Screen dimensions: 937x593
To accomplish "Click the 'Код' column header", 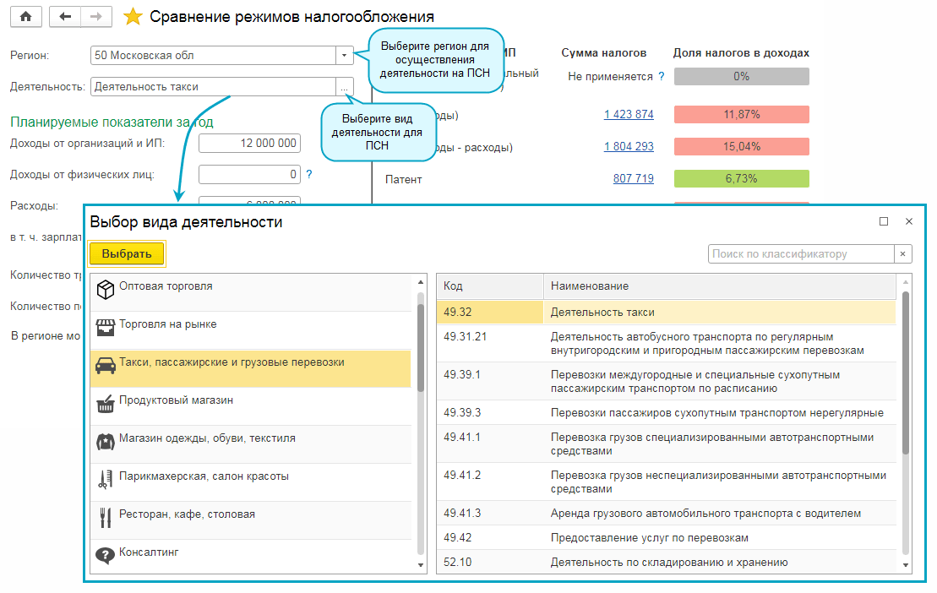I will (x=490, y=286).
